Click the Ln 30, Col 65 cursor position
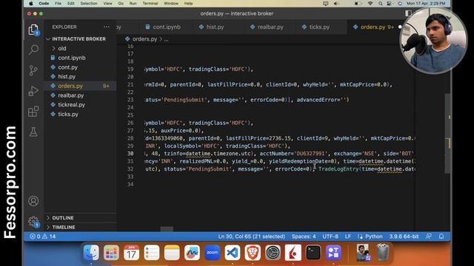 pos(252,236)
